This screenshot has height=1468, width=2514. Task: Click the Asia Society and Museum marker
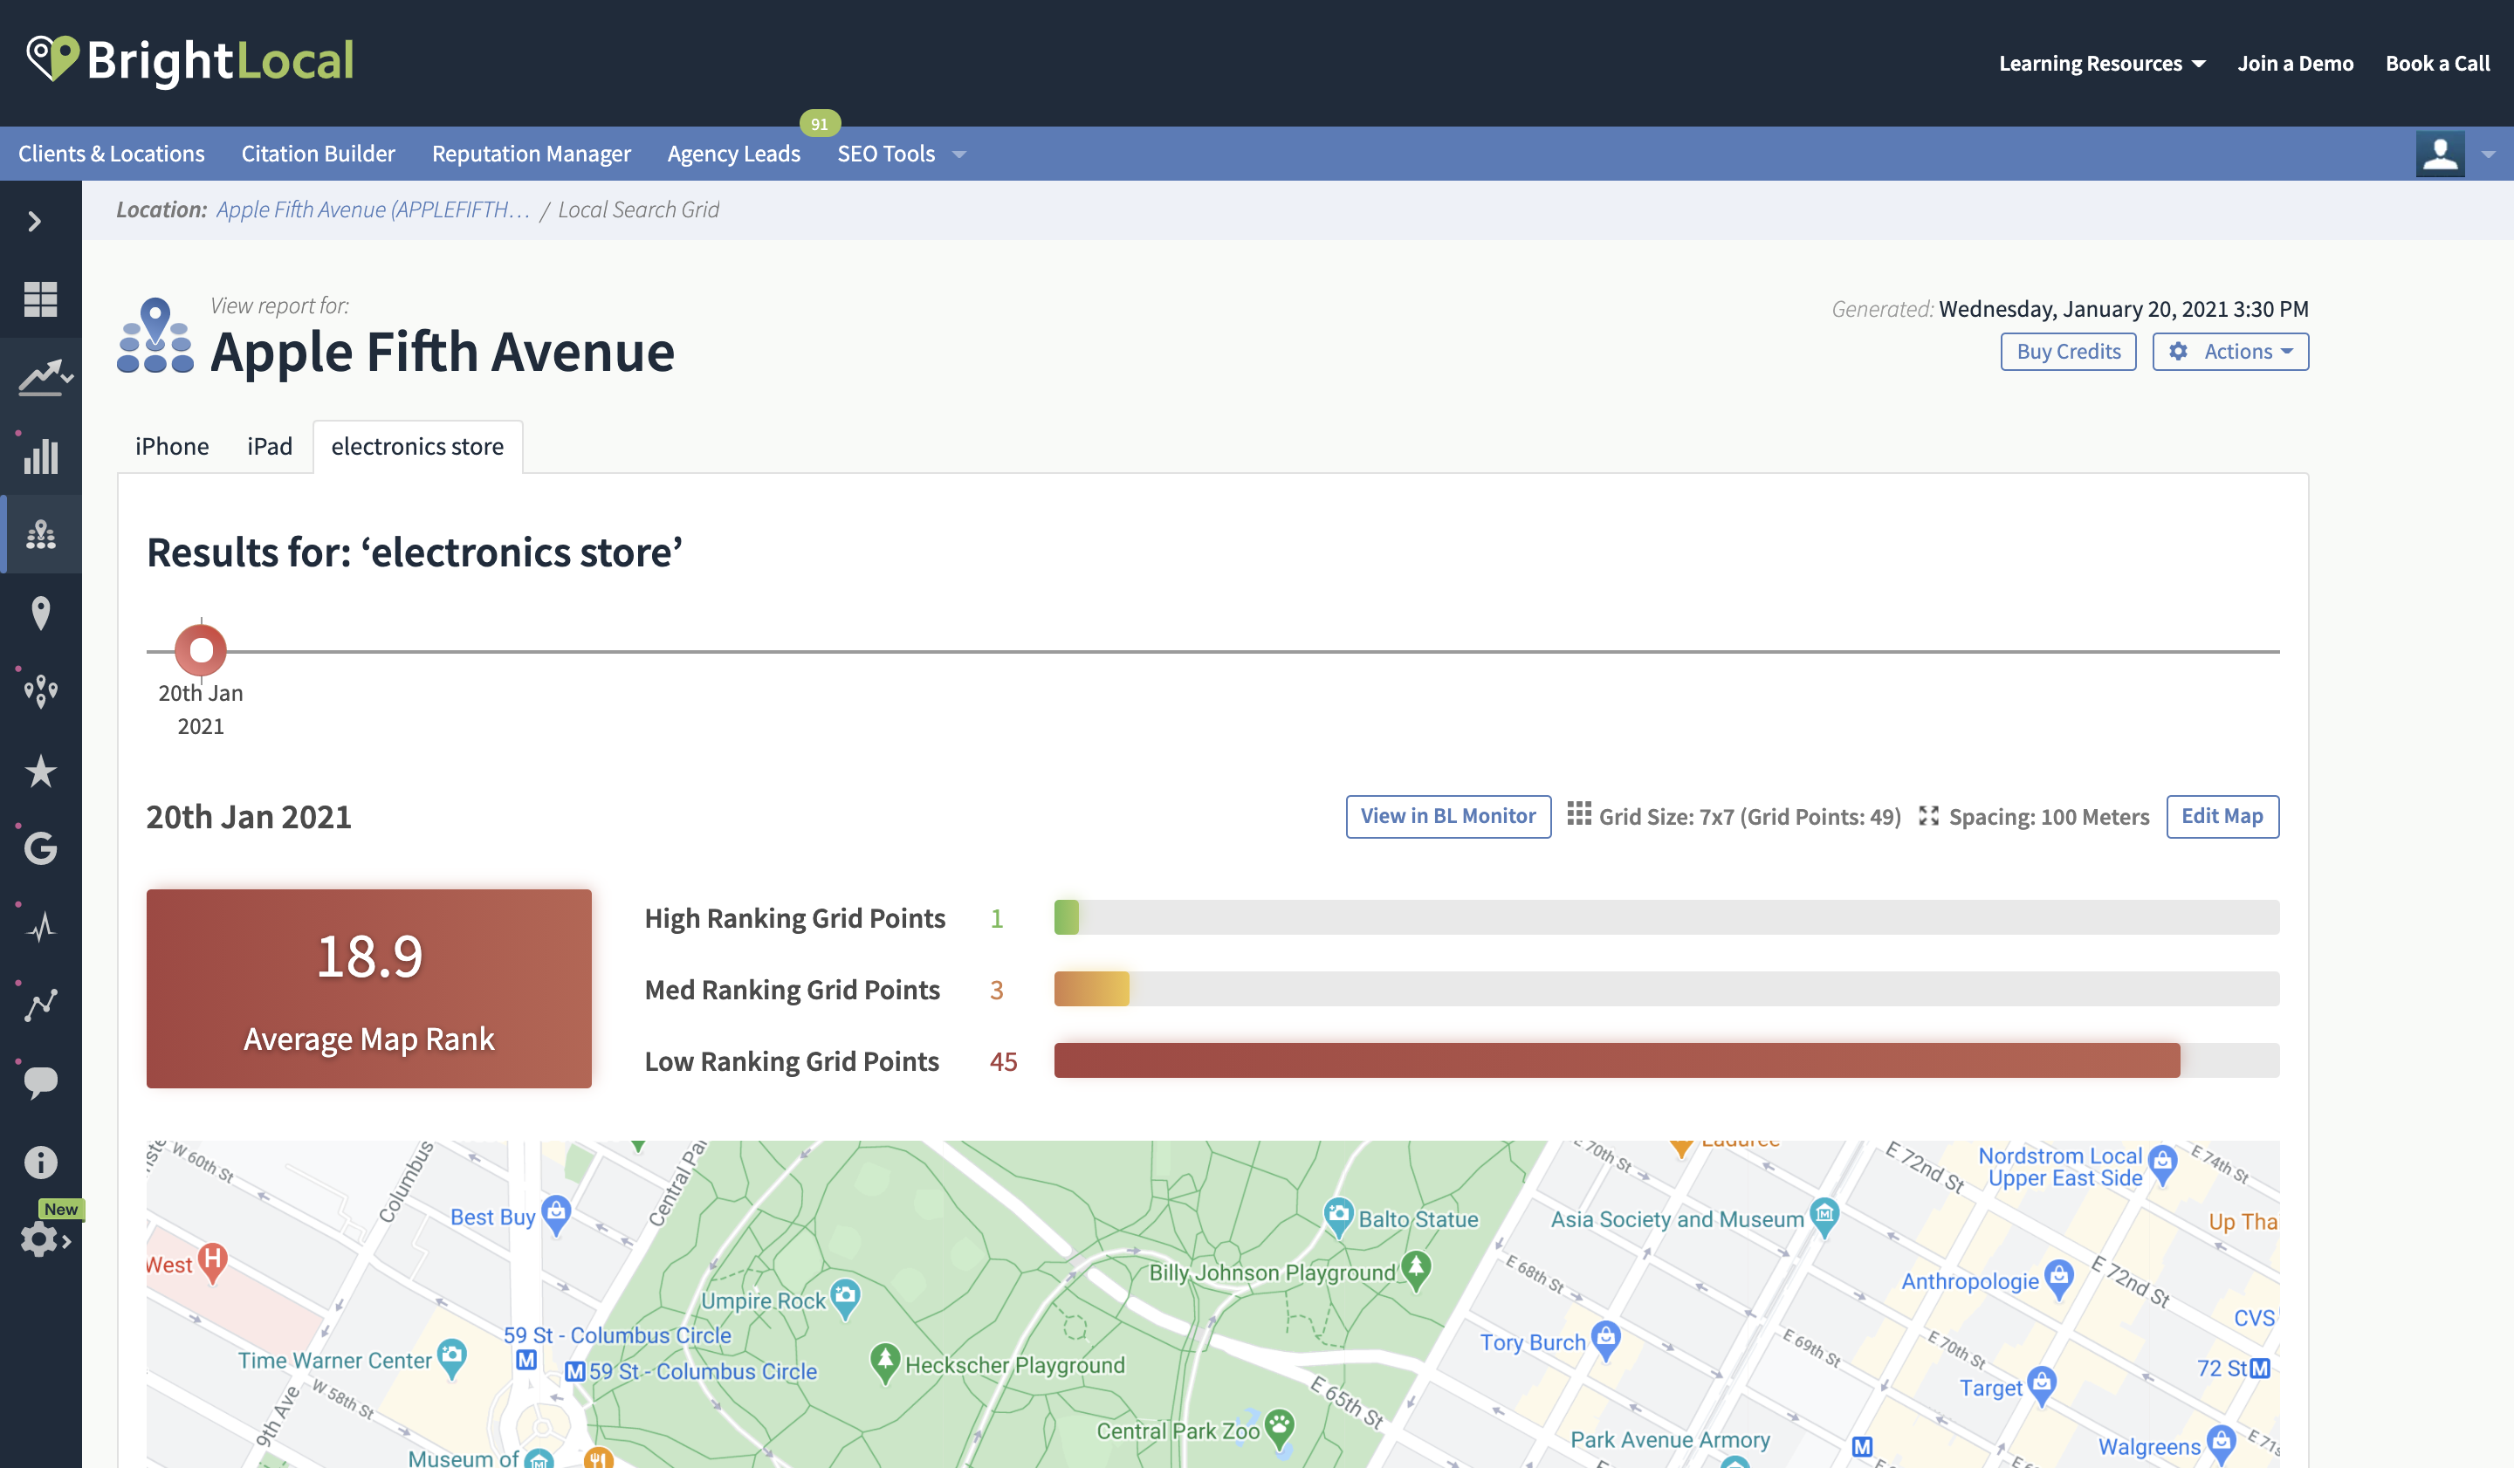(x=1824, y=1217)
